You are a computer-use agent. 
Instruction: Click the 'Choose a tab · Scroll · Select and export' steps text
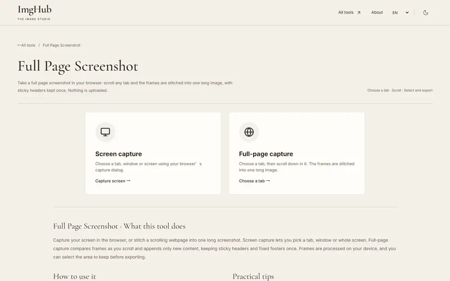click(x=400, y=90)
